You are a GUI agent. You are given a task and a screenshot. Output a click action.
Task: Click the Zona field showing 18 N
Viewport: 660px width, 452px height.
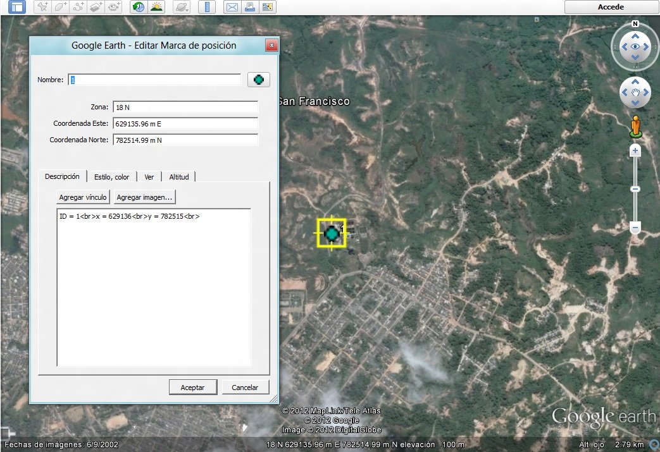tap(185, 107)
